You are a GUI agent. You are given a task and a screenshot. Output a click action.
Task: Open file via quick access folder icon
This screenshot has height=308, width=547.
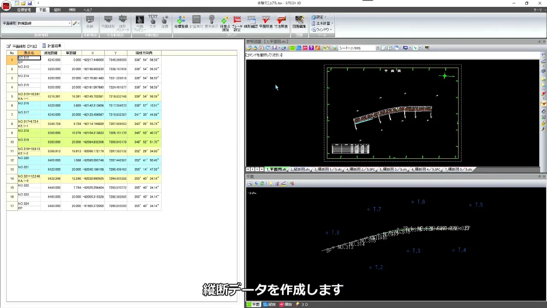23,3
